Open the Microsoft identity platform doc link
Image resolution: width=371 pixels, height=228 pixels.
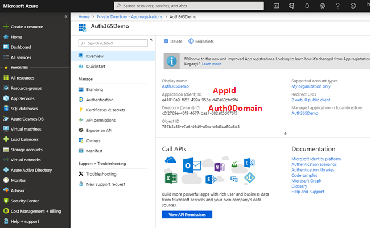[x=316, y=159]
